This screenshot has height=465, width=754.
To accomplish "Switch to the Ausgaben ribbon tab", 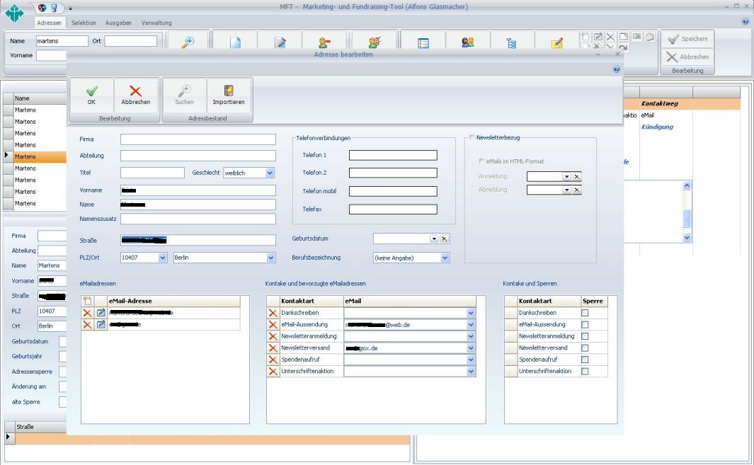I will click(118, 23).
